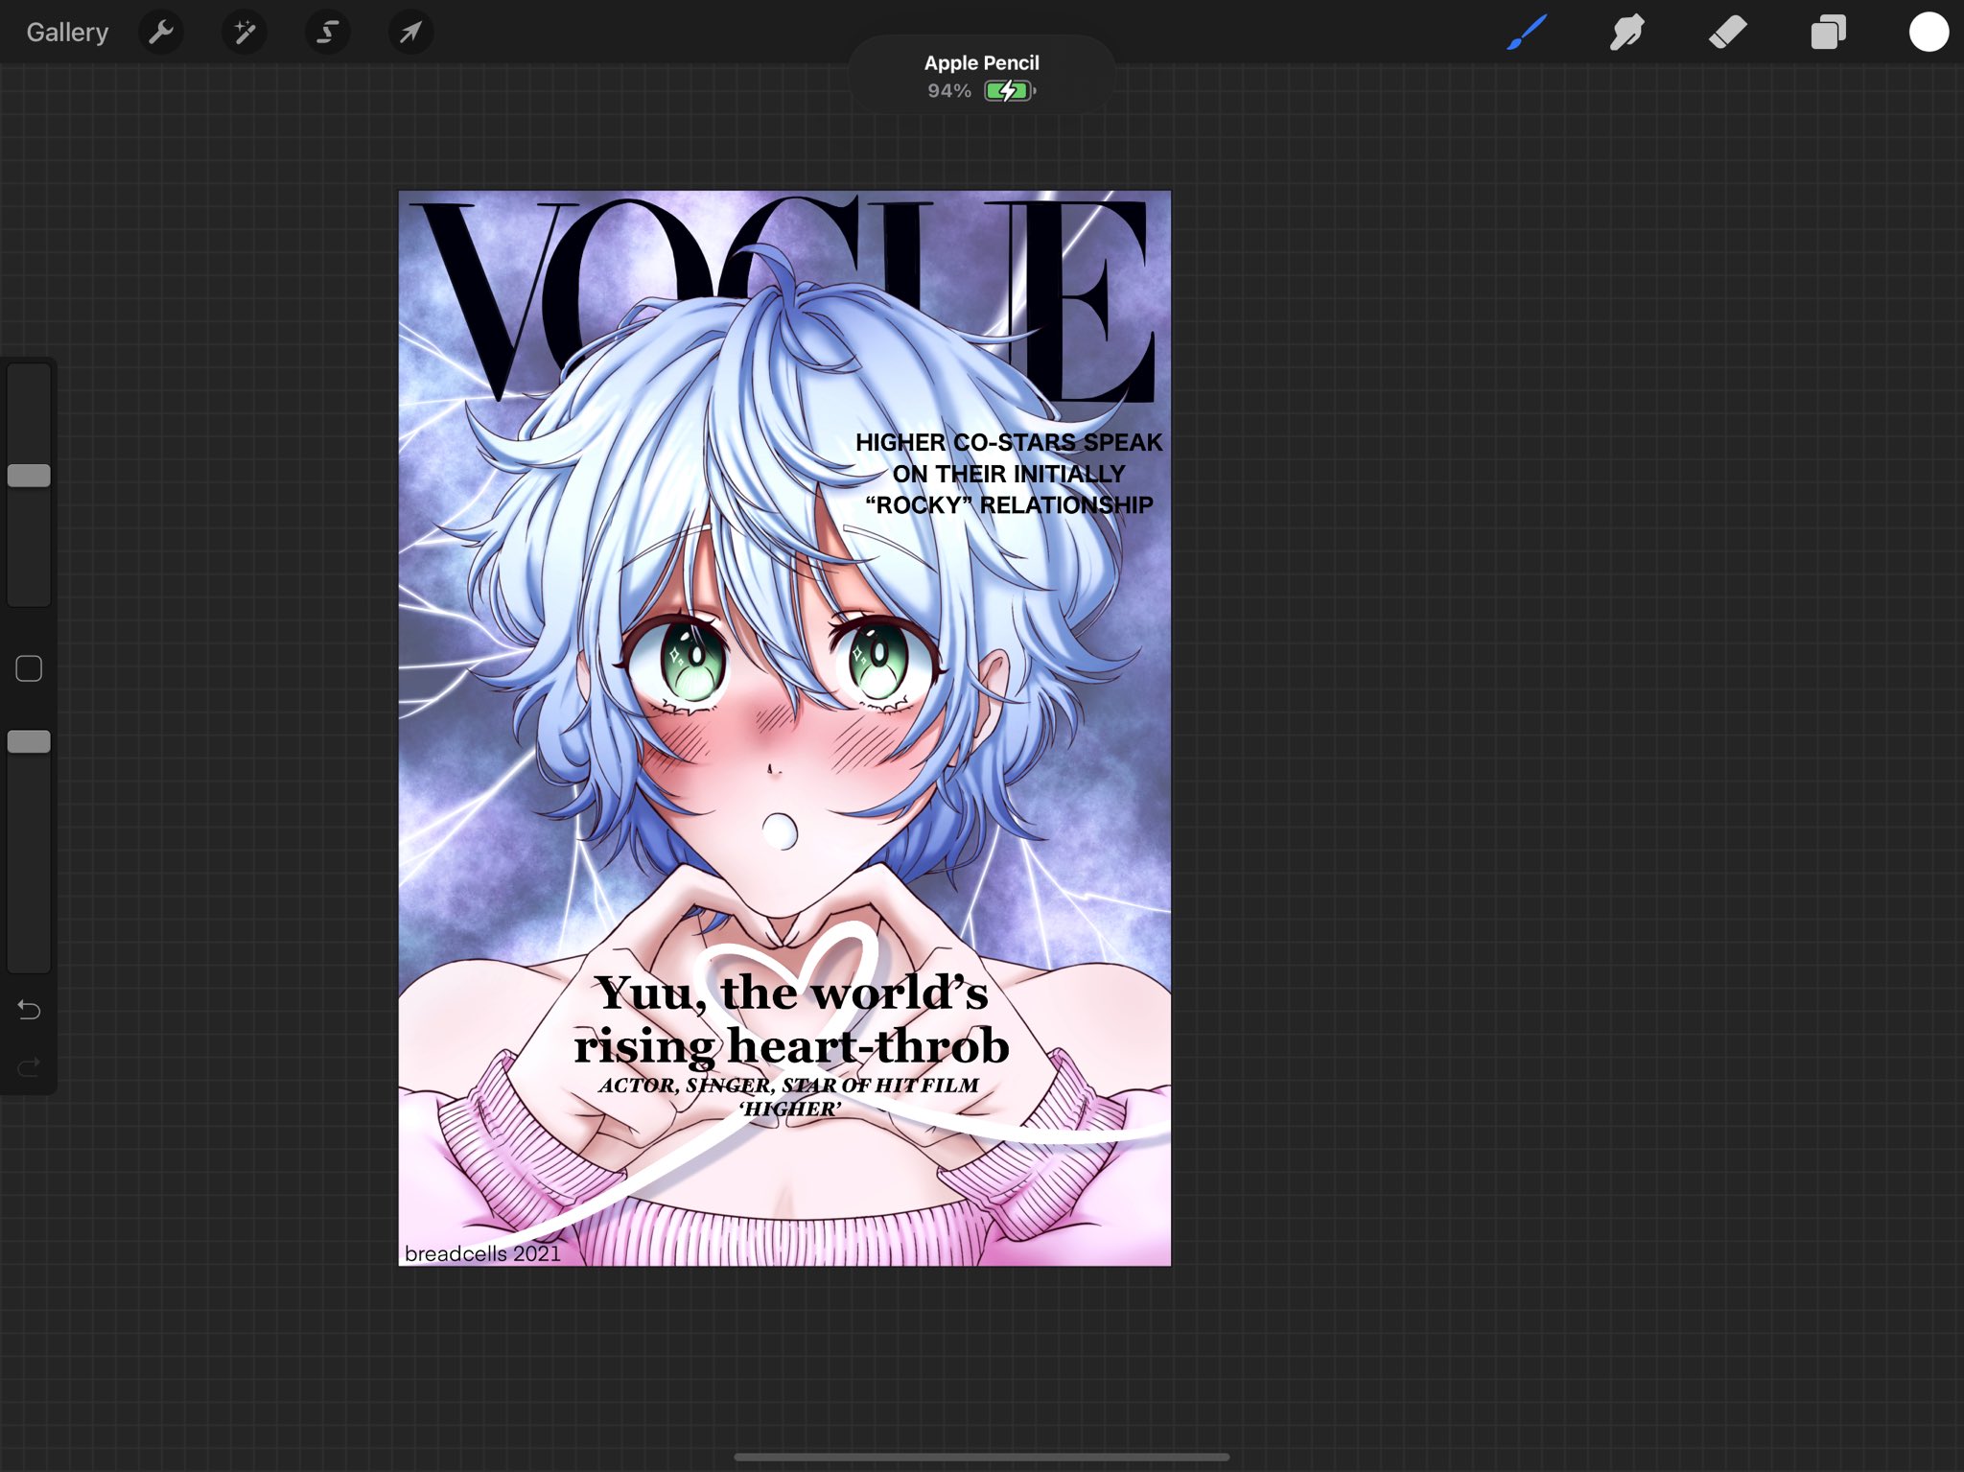Click the brush size slider handle
Viewport: 1964px width, 1472px height.
pos(29,476)
